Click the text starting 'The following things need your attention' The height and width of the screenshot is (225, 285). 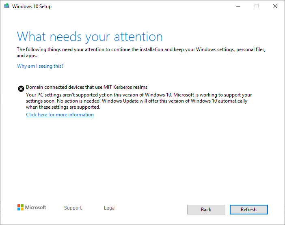click(x=141, y=52)
